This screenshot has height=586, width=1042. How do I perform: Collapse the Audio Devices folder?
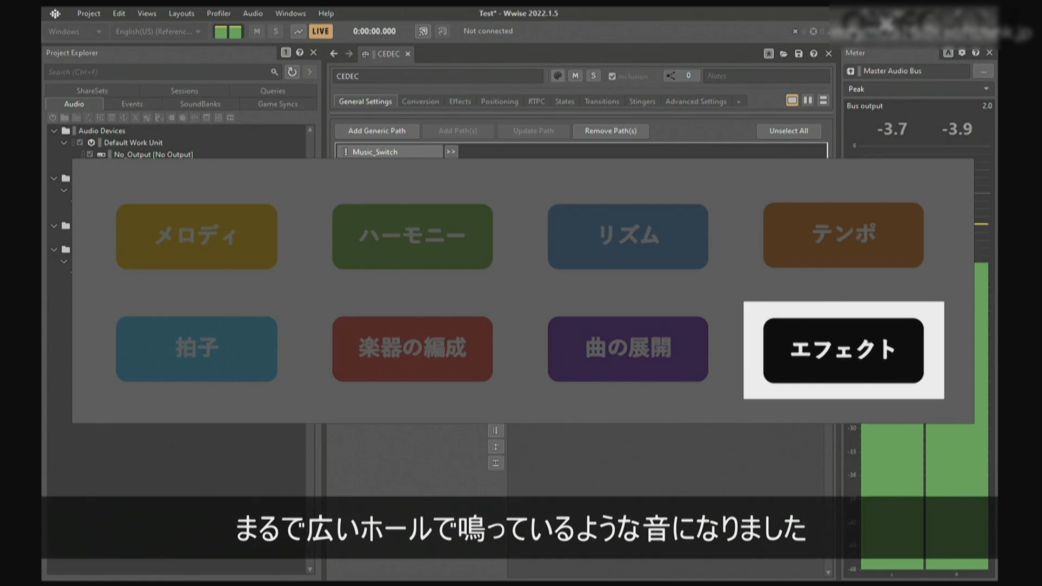click(x=54, y=131)
